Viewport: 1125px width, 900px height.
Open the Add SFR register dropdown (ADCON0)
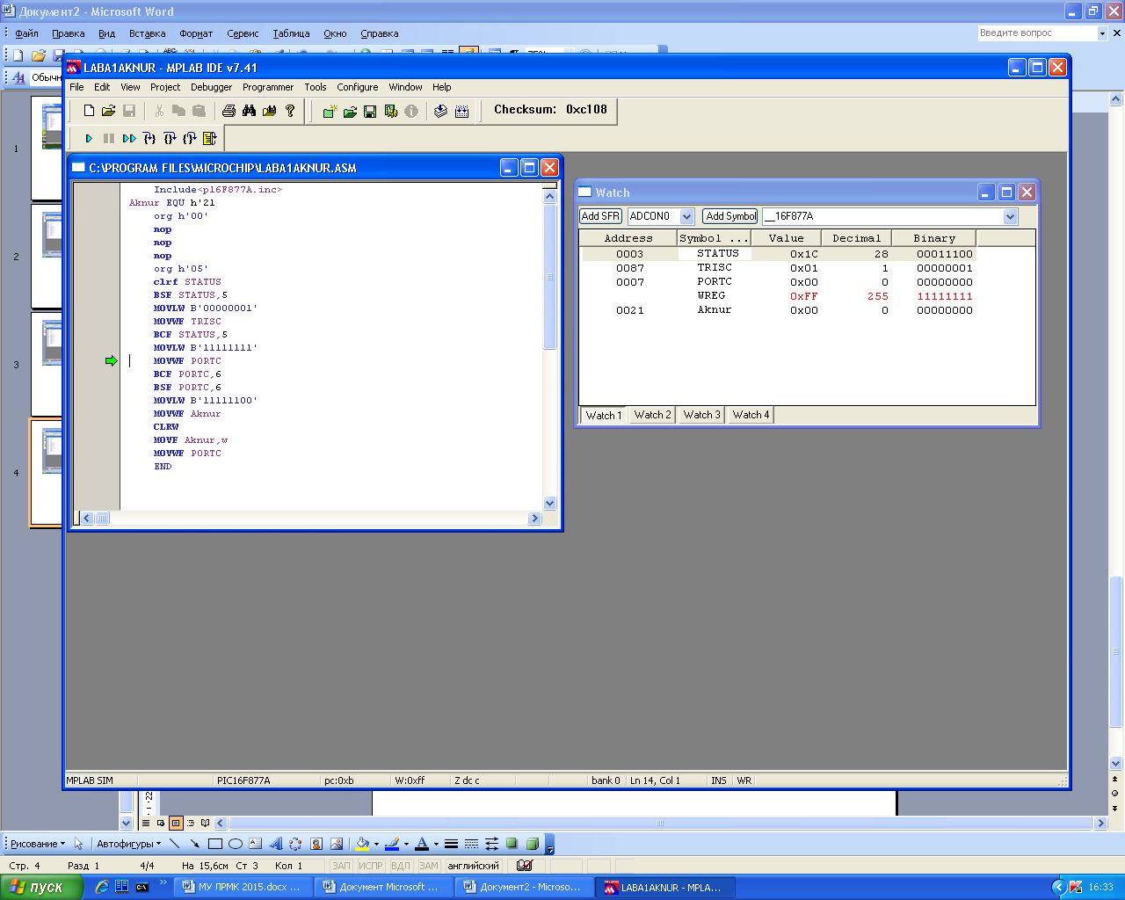click(x=687, y=216)
